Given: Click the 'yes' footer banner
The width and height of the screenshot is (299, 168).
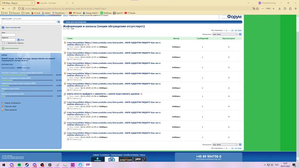Looking at the screenshot, I should point(140,159).
